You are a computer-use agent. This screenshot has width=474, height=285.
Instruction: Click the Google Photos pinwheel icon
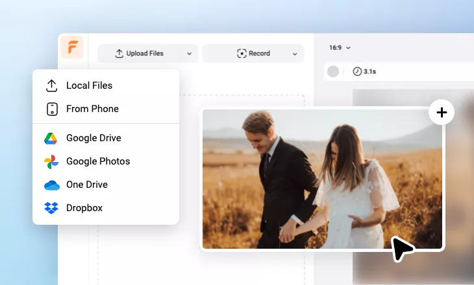coord(51,162)
